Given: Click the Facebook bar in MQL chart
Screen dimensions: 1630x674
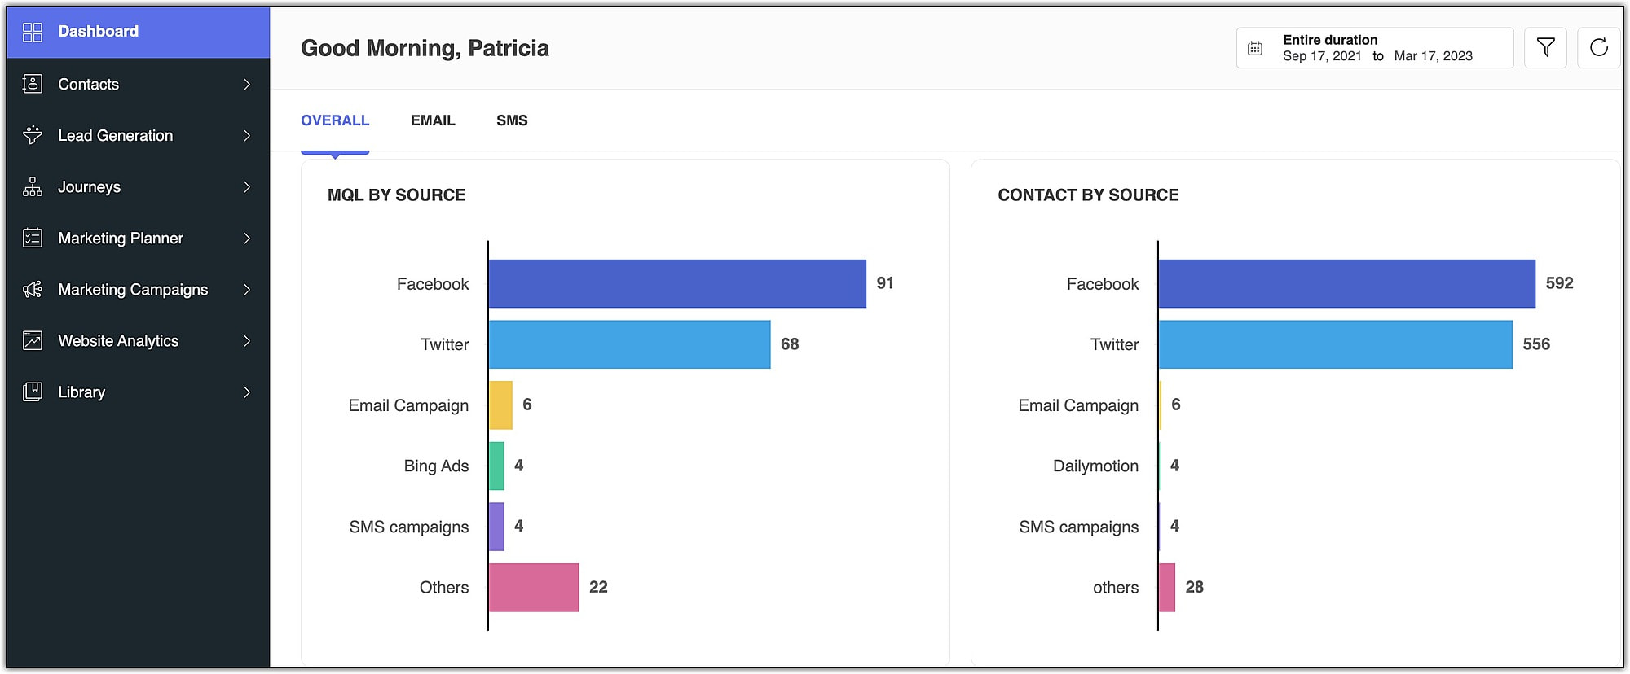Looking at the screenshot, I should coord(676,283).
